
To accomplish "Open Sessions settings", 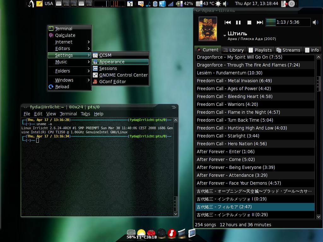I will (x=120, y=68).
